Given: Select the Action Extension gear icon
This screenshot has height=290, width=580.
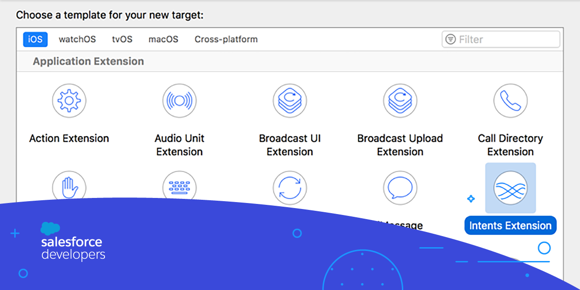Looking at the screenshot, I should 69,101.
